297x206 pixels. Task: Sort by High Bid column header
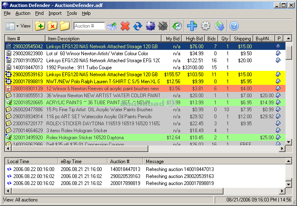point(194,39)
